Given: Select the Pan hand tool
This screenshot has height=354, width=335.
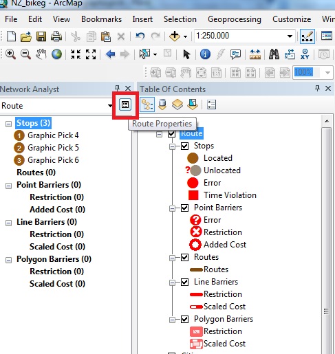Looking at the screenshot, I should point(41,54).
